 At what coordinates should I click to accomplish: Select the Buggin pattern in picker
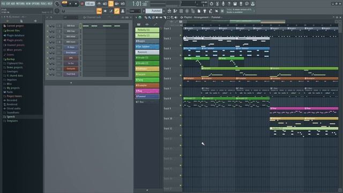pyautogui.click(x=147, y=41)
